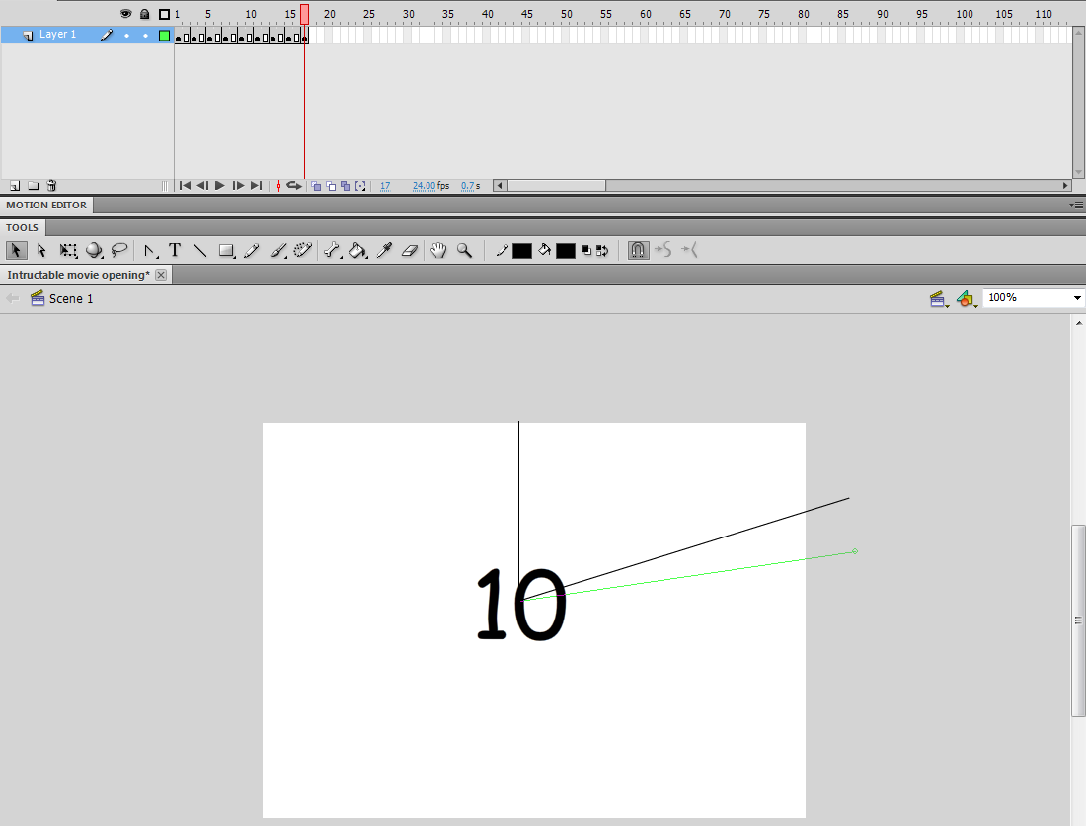The height and width of the screenshot is (826, 1086).
Task: Select the Pen tool
Action: pyautogui.click(x=150, y=250)
